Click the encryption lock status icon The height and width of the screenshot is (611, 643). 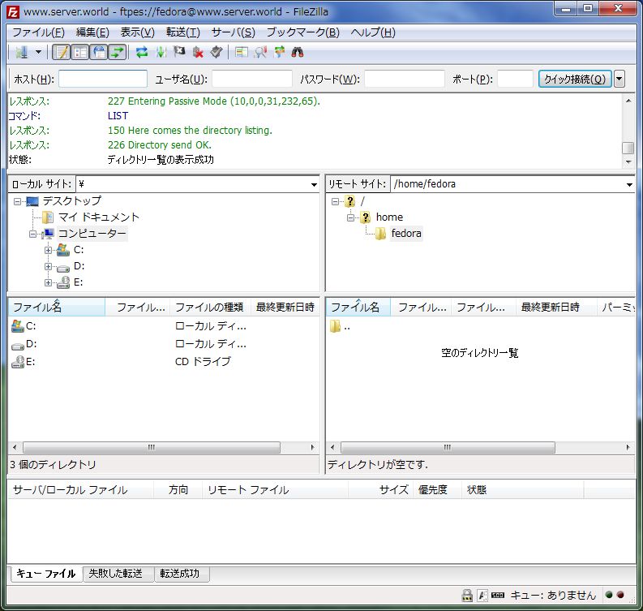point(467,595)
